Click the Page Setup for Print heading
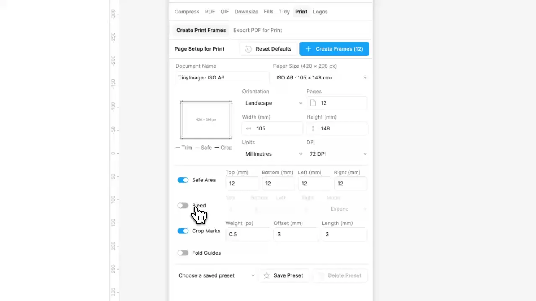 (199, 49)
